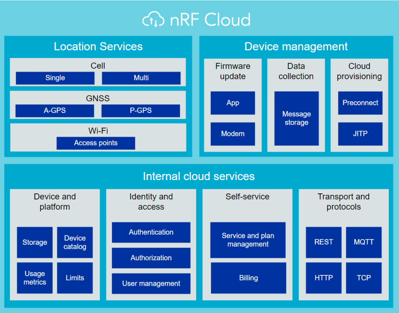Open the Device catalog
The image size is (399, 313).
pyautogui.click(x=75, y=242)
